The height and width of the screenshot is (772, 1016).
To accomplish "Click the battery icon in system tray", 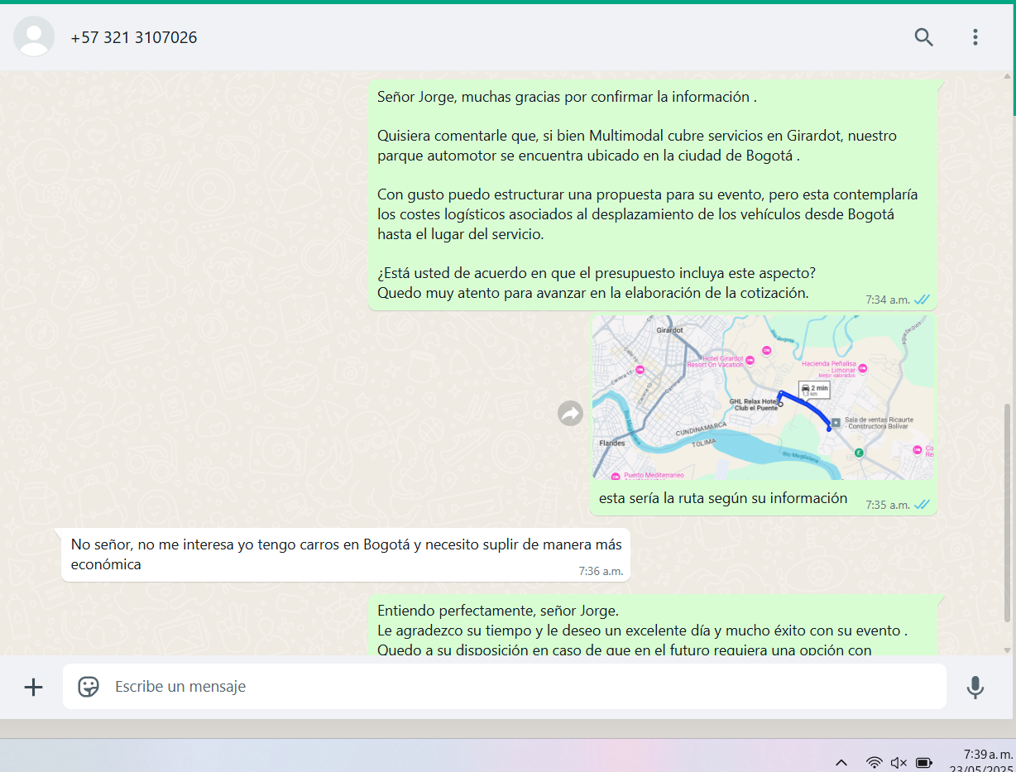I will (924, 762).
